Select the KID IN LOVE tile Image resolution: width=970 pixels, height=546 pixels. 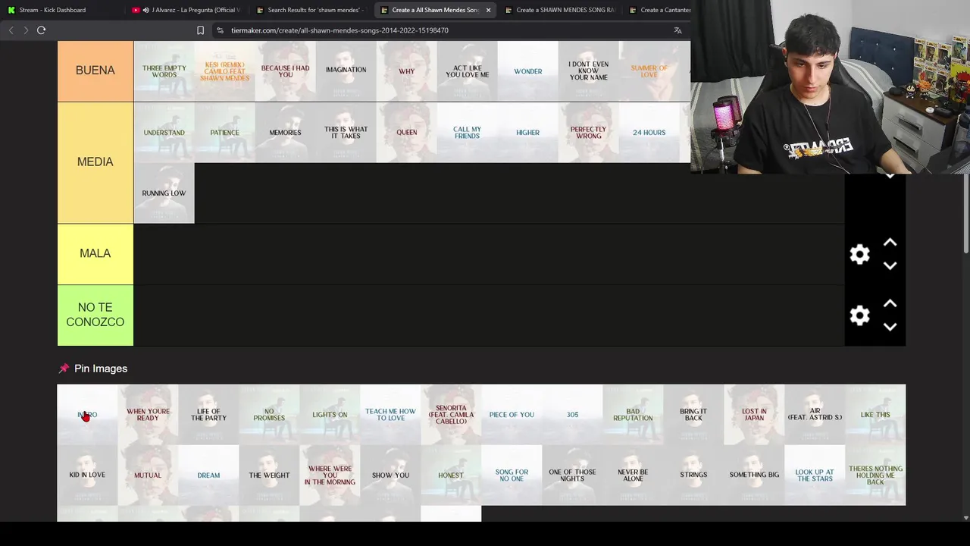(87, 475)
